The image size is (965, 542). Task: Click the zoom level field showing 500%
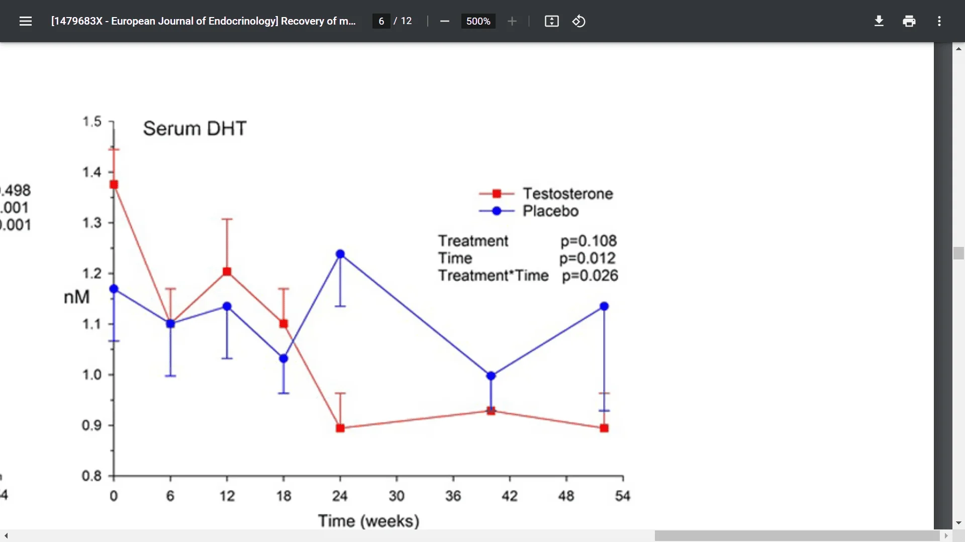[478, 21]
